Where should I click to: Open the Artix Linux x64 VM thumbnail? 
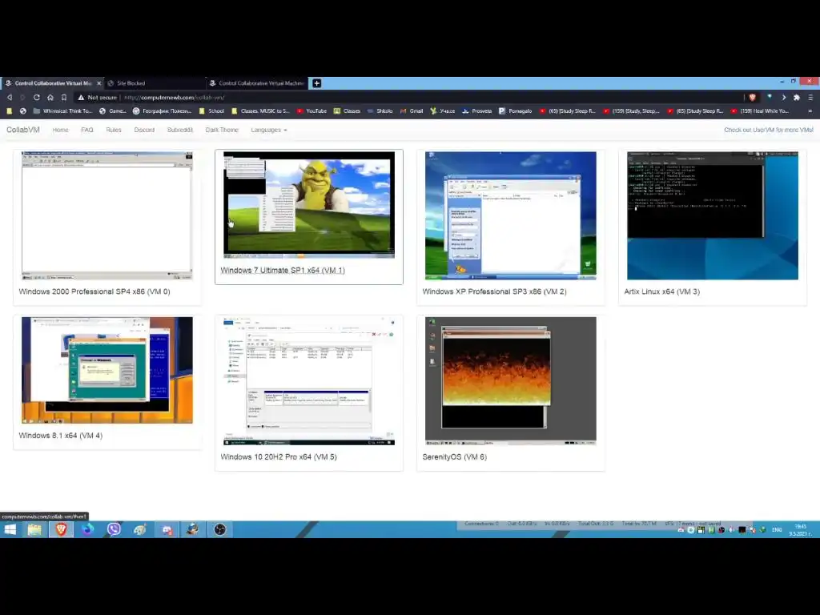713,215
